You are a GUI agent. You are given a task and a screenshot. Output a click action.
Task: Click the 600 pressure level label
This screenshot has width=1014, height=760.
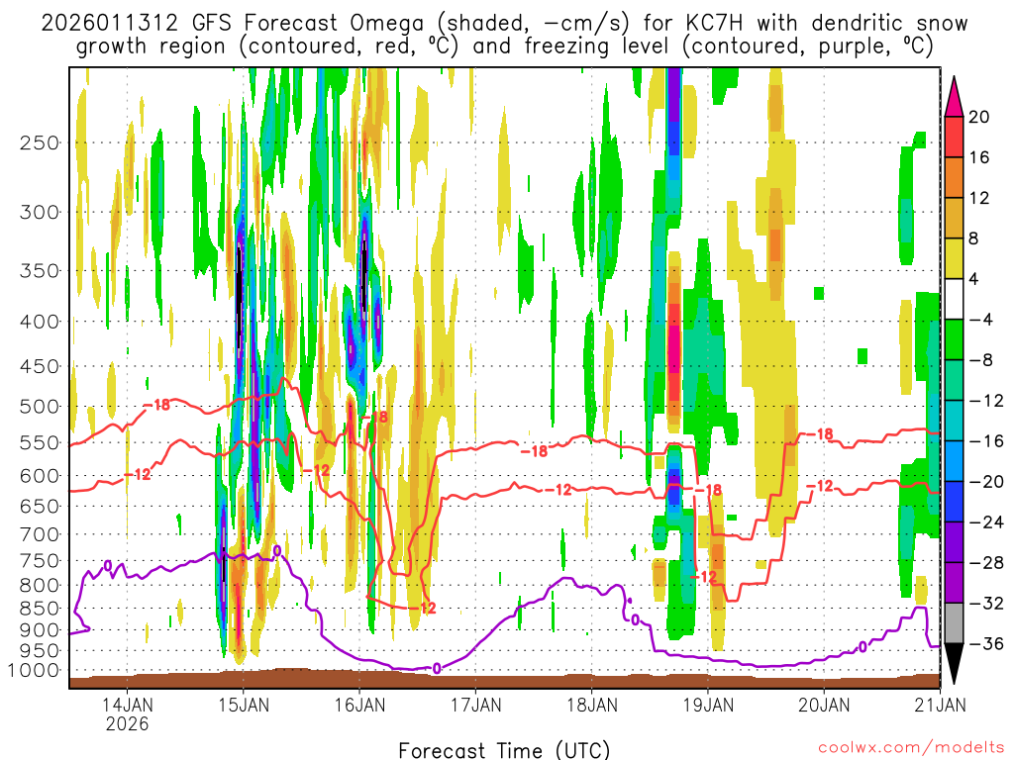tap(40, 476)
